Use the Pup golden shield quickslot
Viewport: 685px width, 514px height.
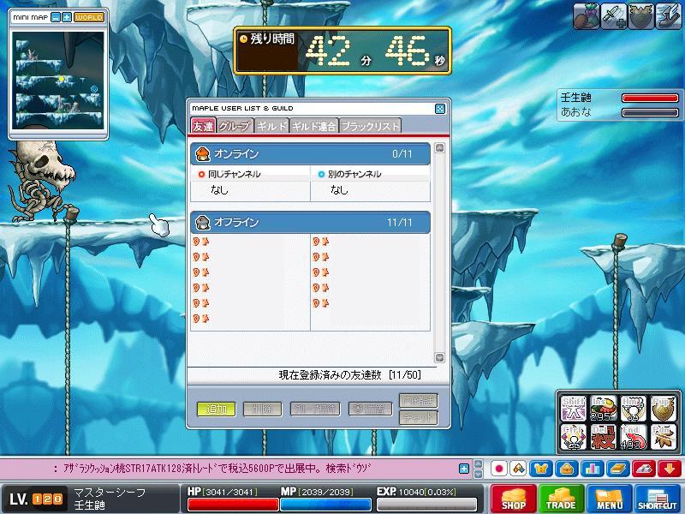663,409
